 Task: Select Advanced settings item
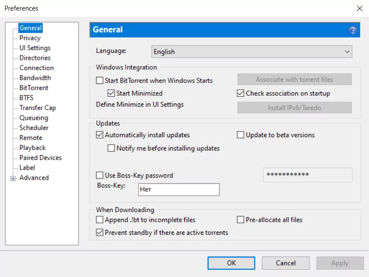click(34, 178)
